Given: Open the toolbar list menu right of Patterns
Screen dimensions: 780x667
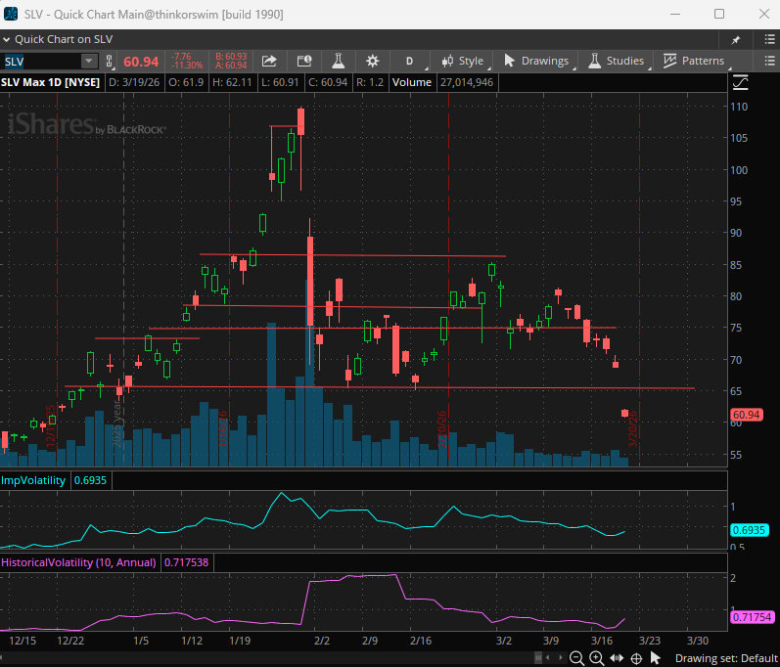Looking at the screenshot, I should (769, 62).
